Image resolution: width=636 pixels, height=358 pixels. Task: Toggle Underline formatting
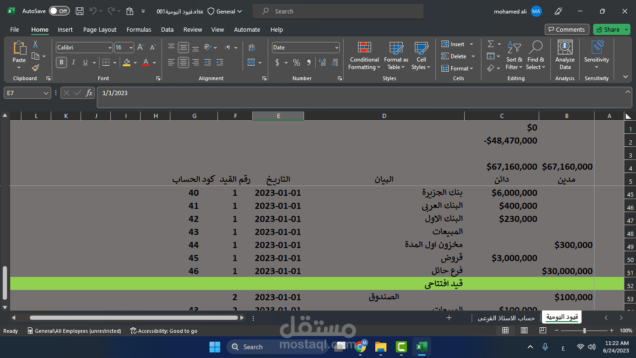[x=85, y=62]
